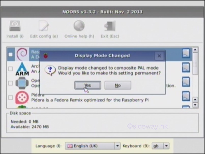Image resolution: width=205 pixels, height=154 pixels.
Task: Select the Arch Linux ARM logo
Action: pos(22,69)
